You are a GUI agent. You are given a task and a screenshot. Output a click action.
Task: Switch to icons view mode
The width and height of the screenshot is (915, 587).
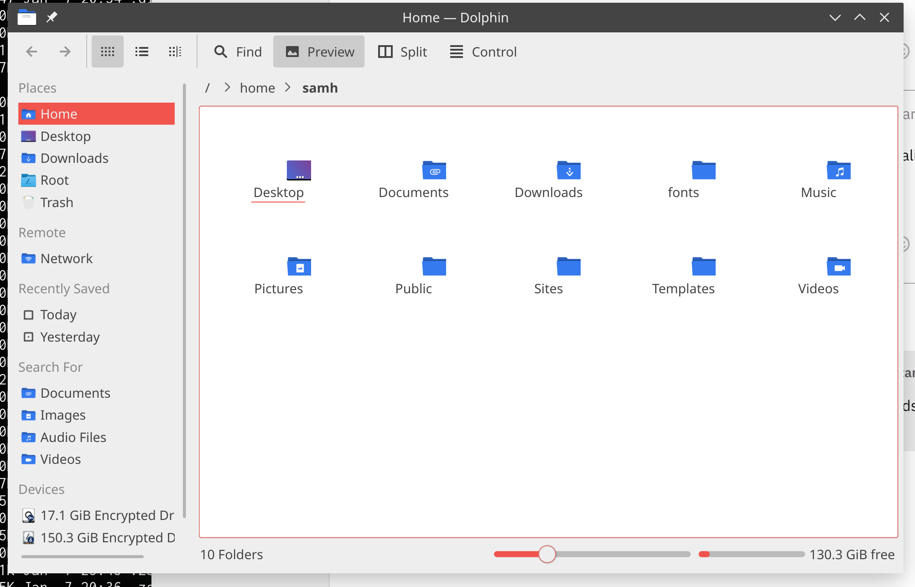coord(107,51)
